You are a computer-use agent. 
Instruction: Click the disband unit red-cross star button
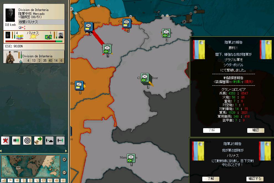pos(5,140)
